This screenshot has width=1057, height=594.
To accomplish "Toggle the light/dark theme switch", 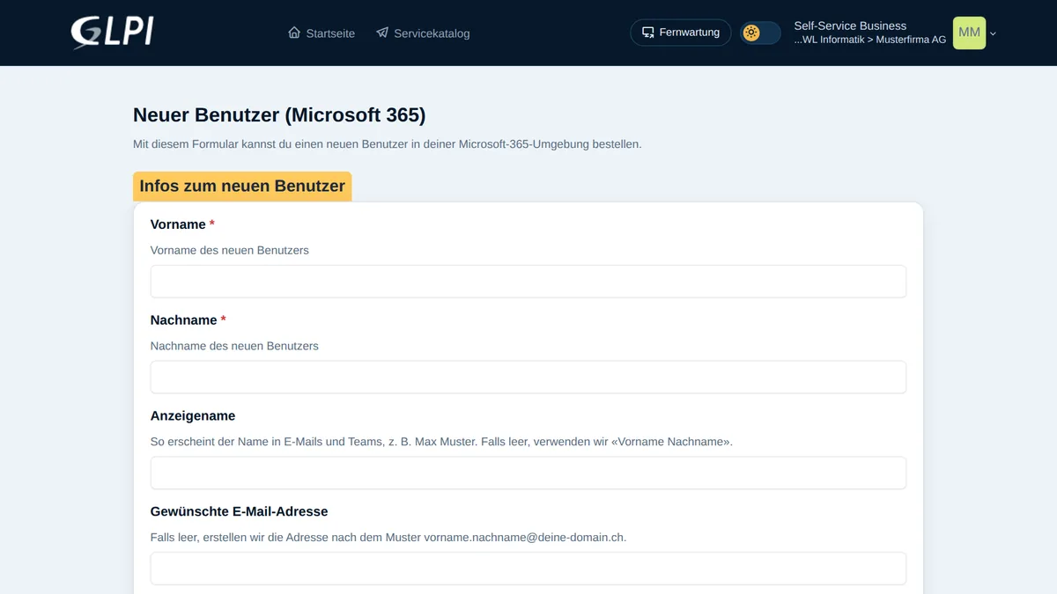I will click(760, 33).
